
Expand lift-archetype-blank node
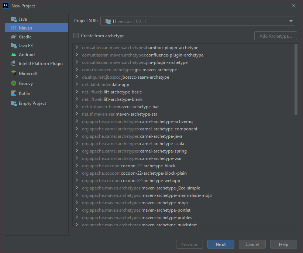77,99
